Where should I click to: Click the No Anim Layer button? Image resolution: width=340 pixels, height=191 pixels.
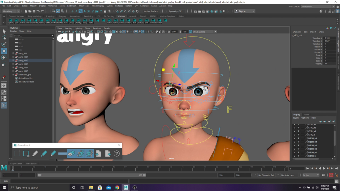(x=288, y=175)
